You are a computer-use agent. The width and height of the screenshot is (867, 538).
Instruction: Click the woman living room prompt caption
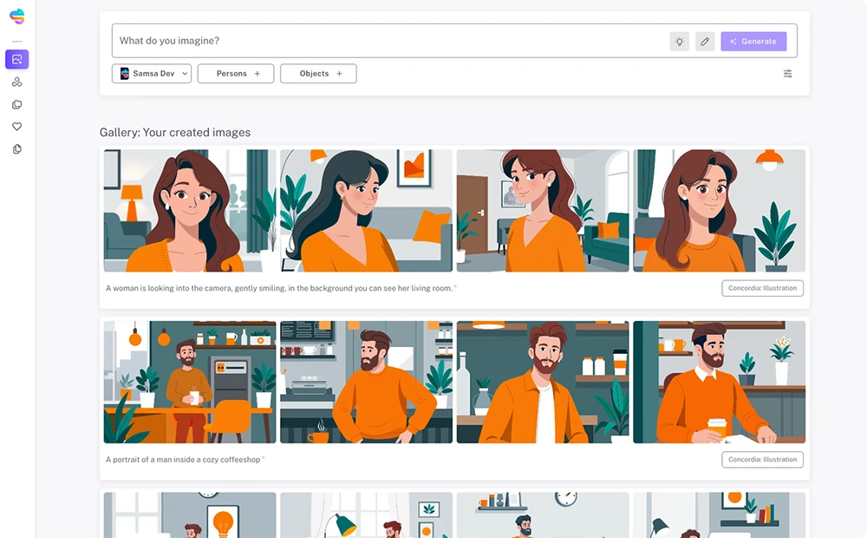(x=279, y=288)
